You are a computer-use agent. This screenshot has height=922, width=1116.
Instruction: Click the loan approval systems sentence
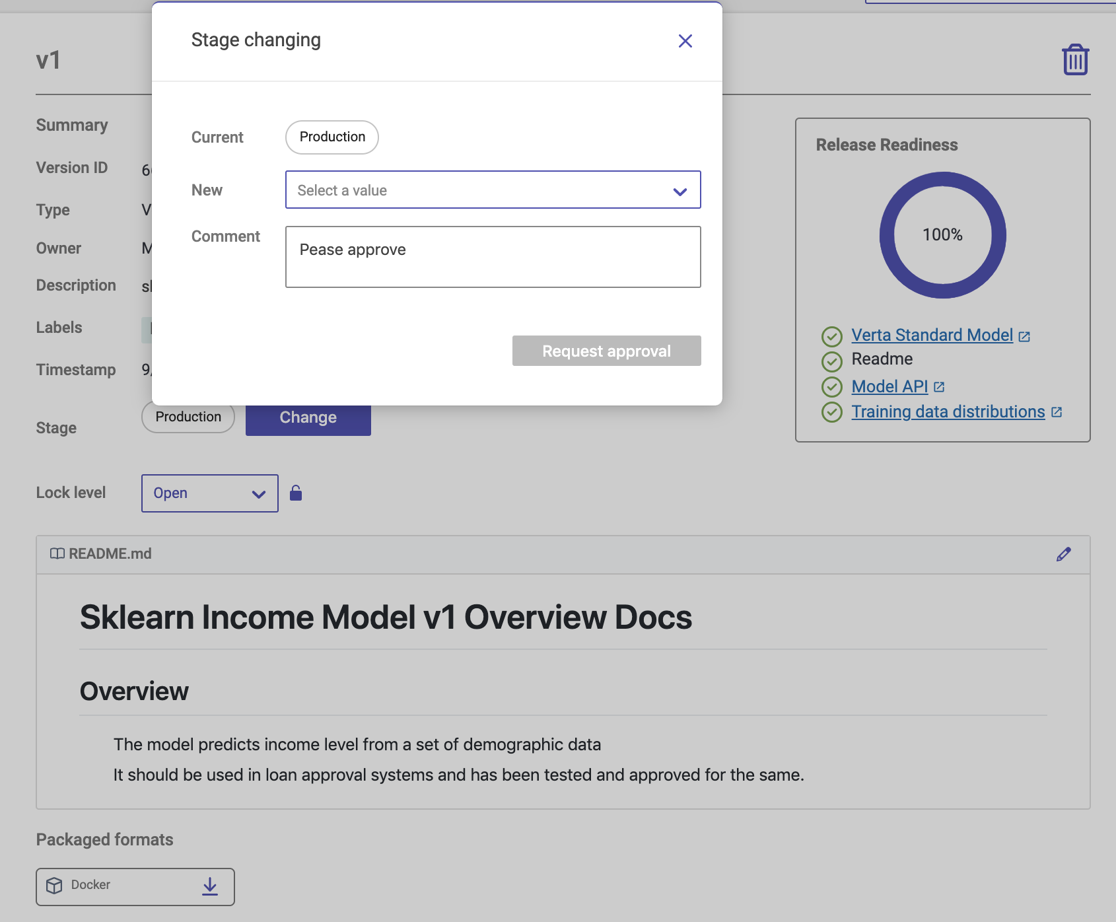[458, 775]
